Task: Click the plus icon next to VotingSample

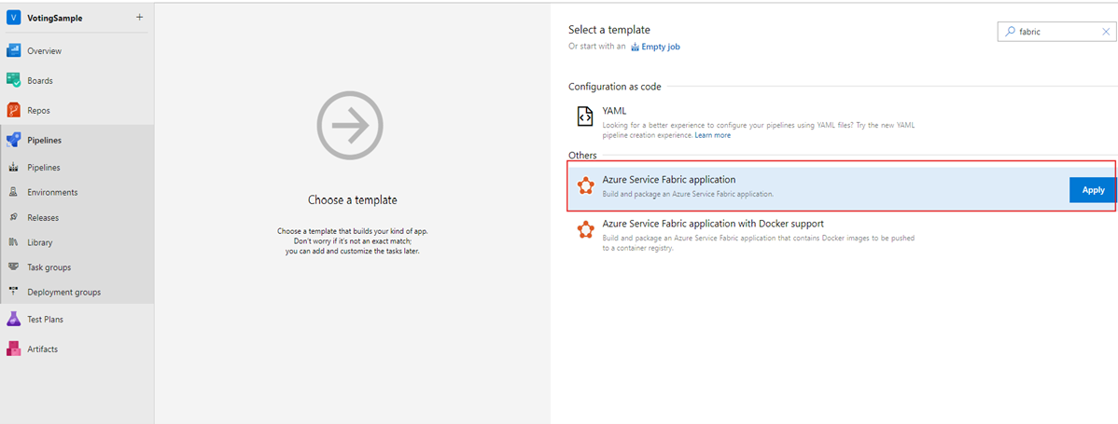Action: click(139, 18)
